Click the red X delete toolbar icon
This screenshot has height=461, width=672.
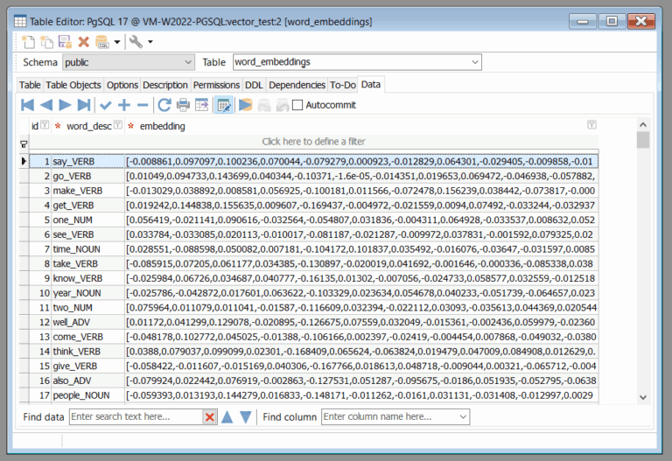(x=83, y=41)
